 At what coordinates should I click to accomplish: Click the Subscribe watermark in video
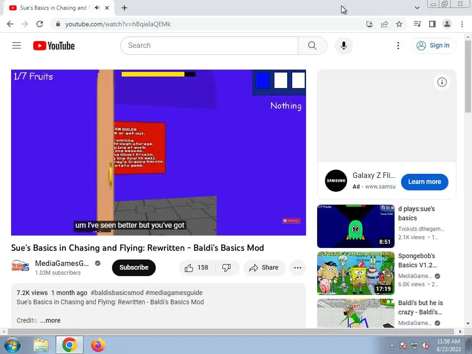[291, 221]
